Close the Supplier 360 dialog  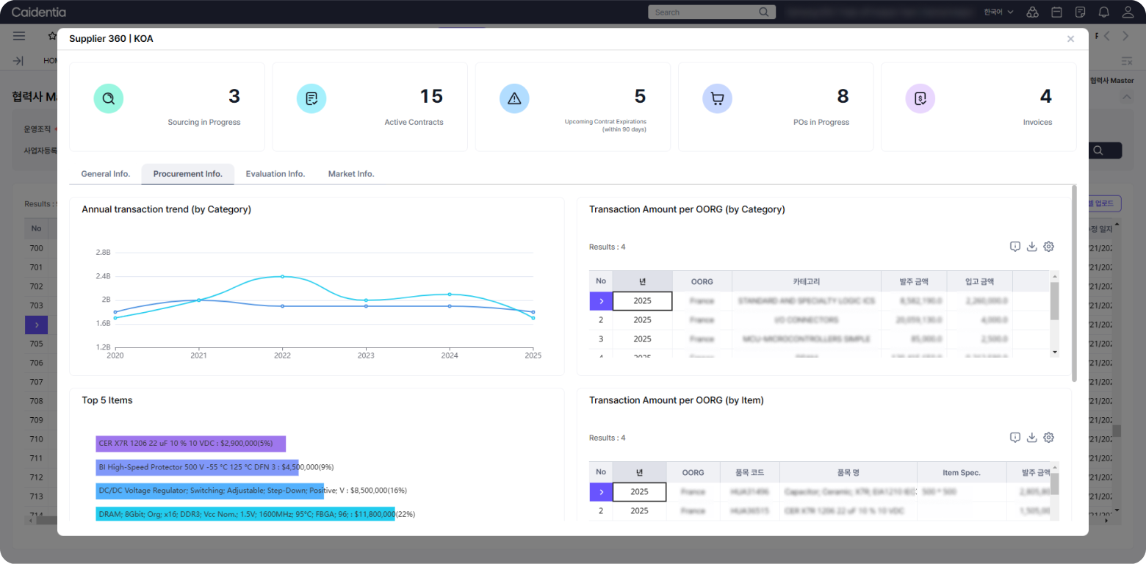click(1070, 39)
